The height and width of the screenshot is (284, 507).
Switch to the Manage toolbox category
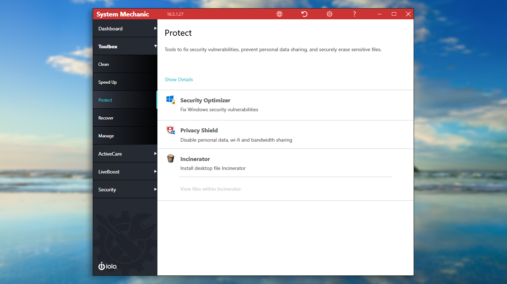coord(106,136)
